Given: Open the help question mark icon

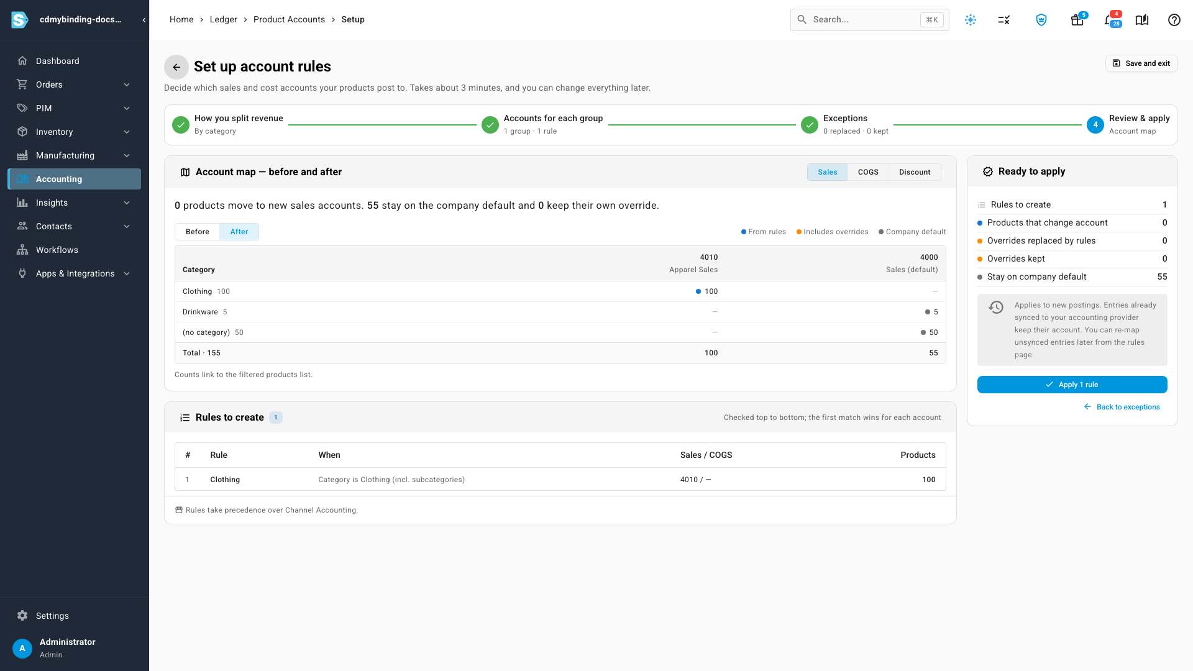Looking at the screenshot, I should [x=1174, y=20].
